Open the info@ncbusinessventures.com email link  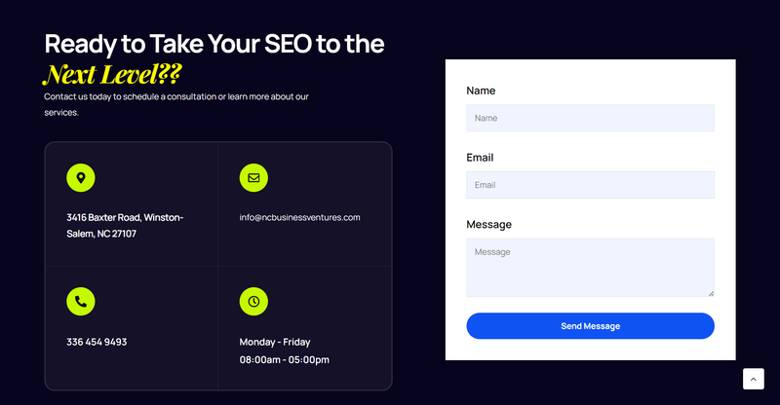point(299,217)
